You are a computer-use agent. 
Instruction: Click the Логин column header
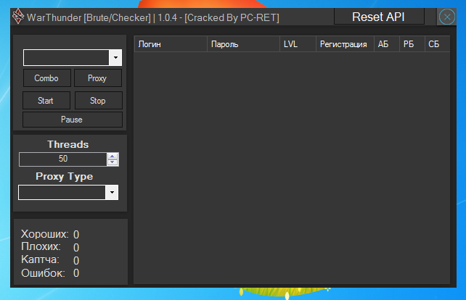[x=171, y=45]
